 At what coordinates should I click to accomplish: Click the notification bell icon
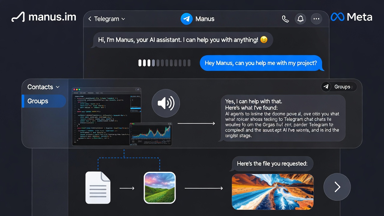300,19
